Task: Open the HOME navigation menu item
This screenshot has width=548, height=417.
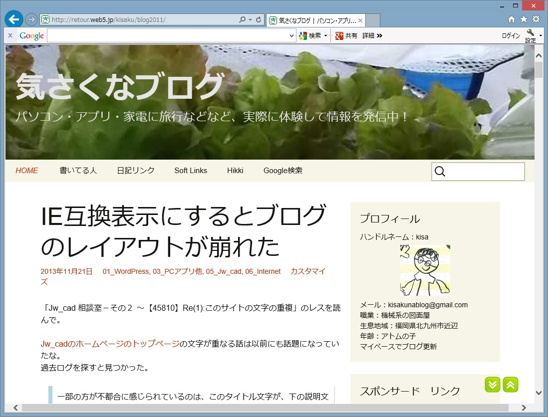Action: [26, 171]
